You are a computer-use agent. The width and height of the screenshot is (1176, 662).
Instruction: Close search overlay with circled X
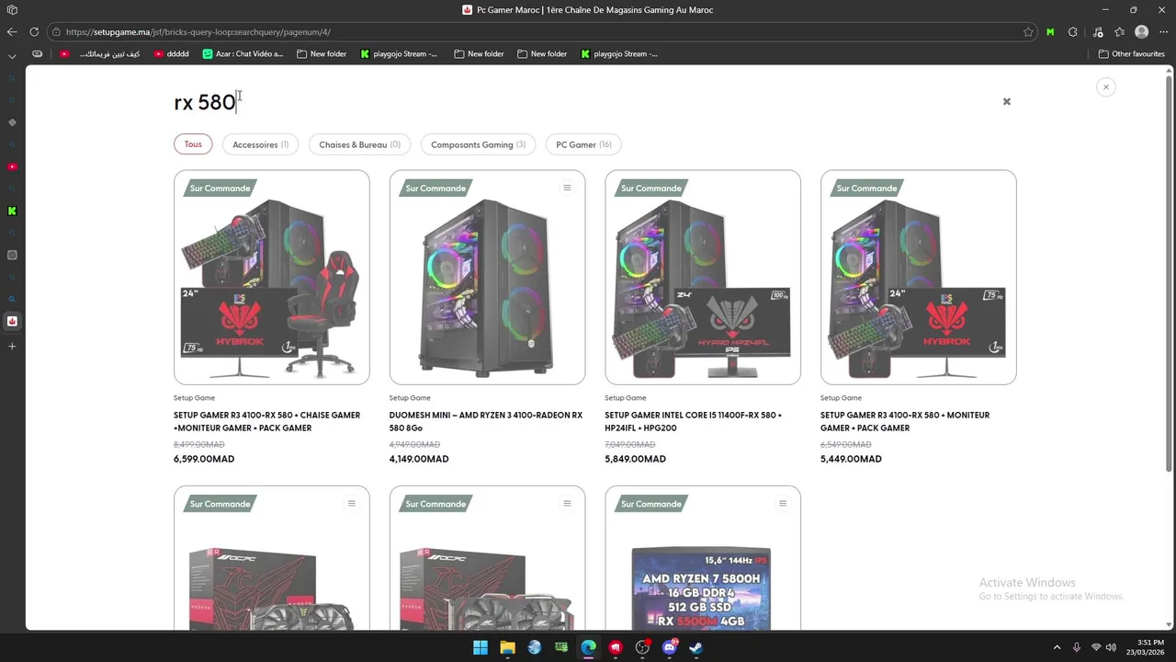point(1105,86)
